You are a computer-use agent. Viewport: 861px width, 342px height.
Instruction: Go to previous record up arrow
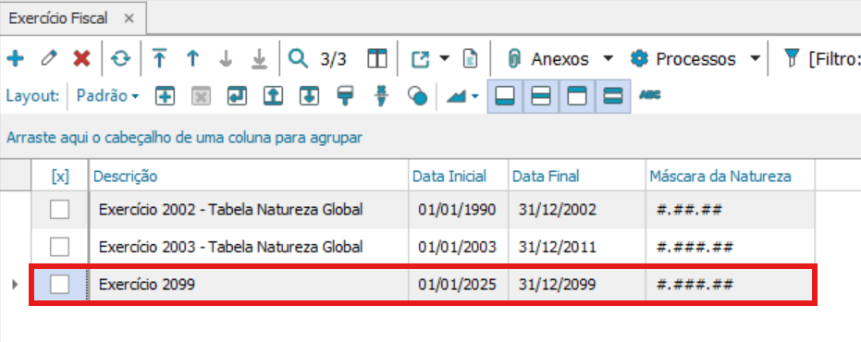[x=192, y=58]
